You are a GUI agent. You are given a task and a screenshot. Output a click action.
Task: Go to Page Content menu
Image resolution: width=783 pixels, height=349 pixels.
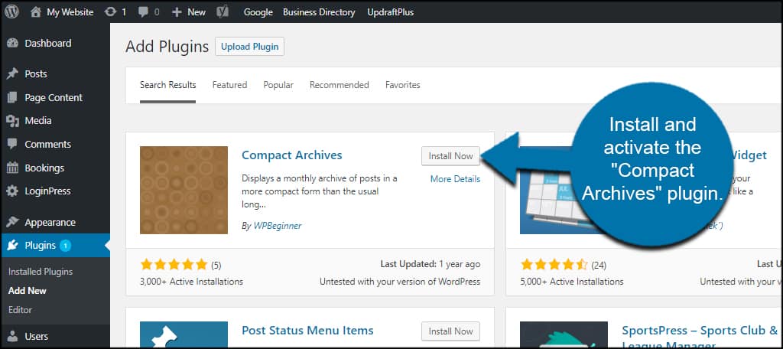coord(55,97)
